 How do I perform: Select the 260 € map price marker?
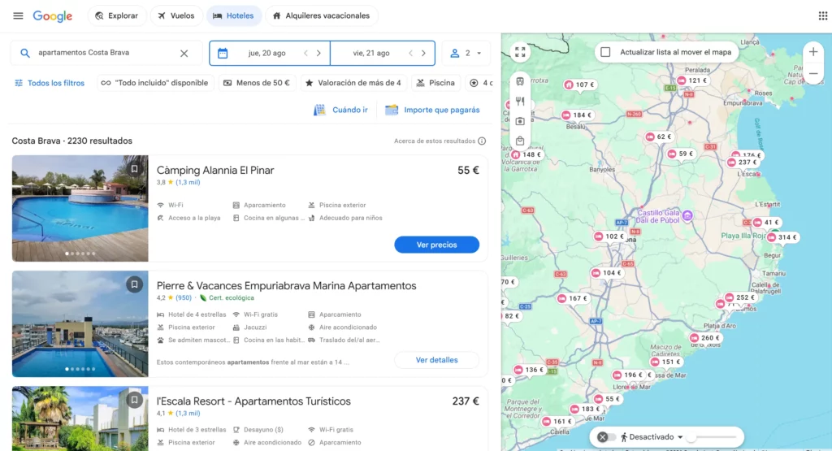706,338
